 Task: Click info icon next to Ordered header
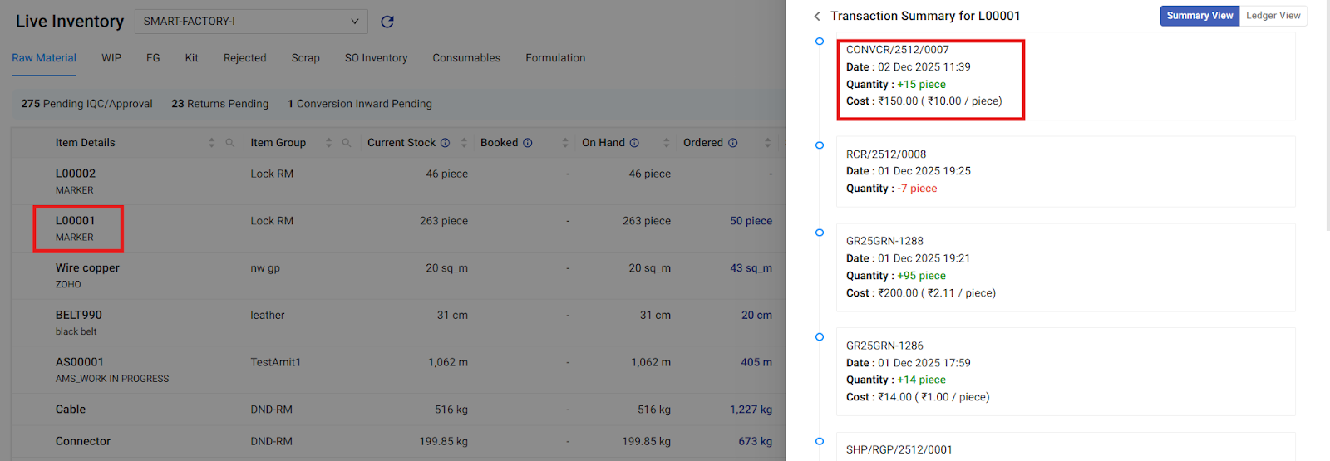pyautogui.click(x=733, y=143)
